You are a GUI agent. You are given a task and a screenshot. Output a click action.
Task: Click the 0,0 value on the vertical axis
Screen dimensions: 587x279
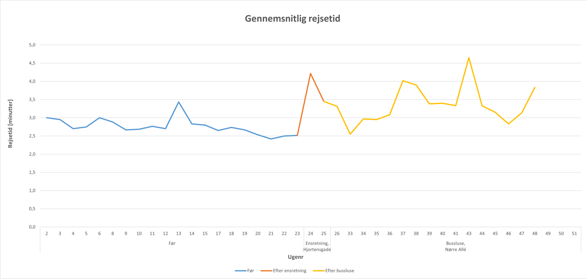32,227
